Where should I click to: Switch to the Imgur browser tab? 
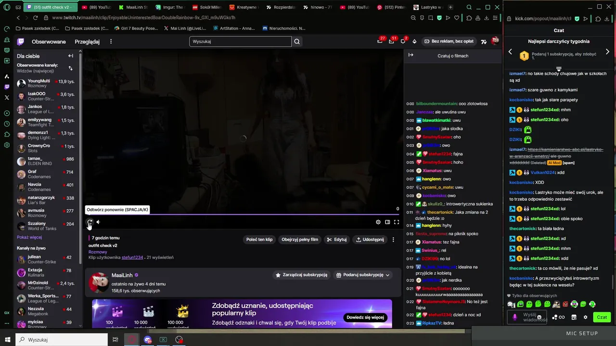(x=170, y=7)
